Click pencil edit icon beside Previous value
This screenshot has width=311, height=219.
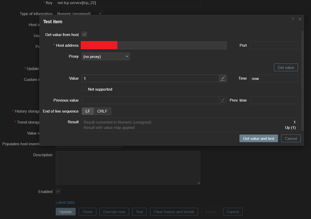pos(223,100)
